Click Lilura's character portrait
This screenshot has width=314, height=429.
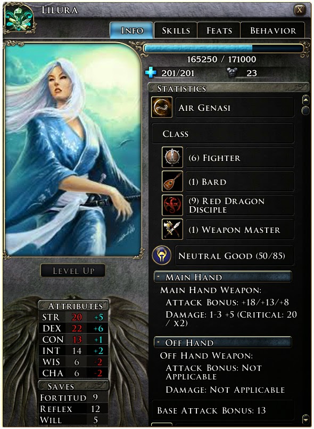73,149
